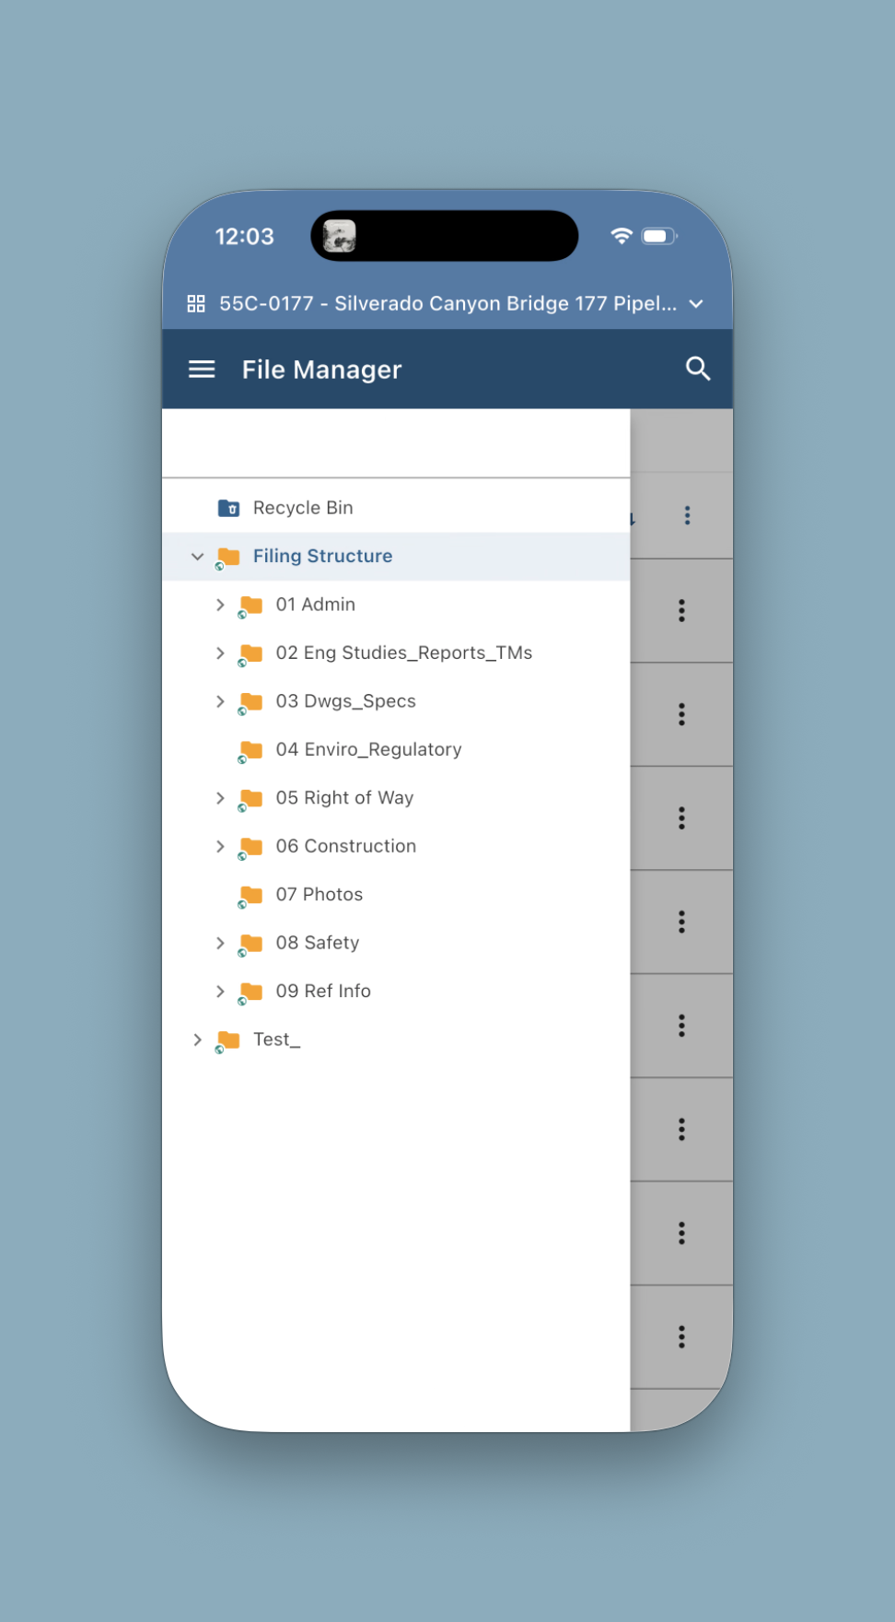Screen dimensions: 895x1622
Task: Click the 08 Safety folder icon
Action: 250,944
